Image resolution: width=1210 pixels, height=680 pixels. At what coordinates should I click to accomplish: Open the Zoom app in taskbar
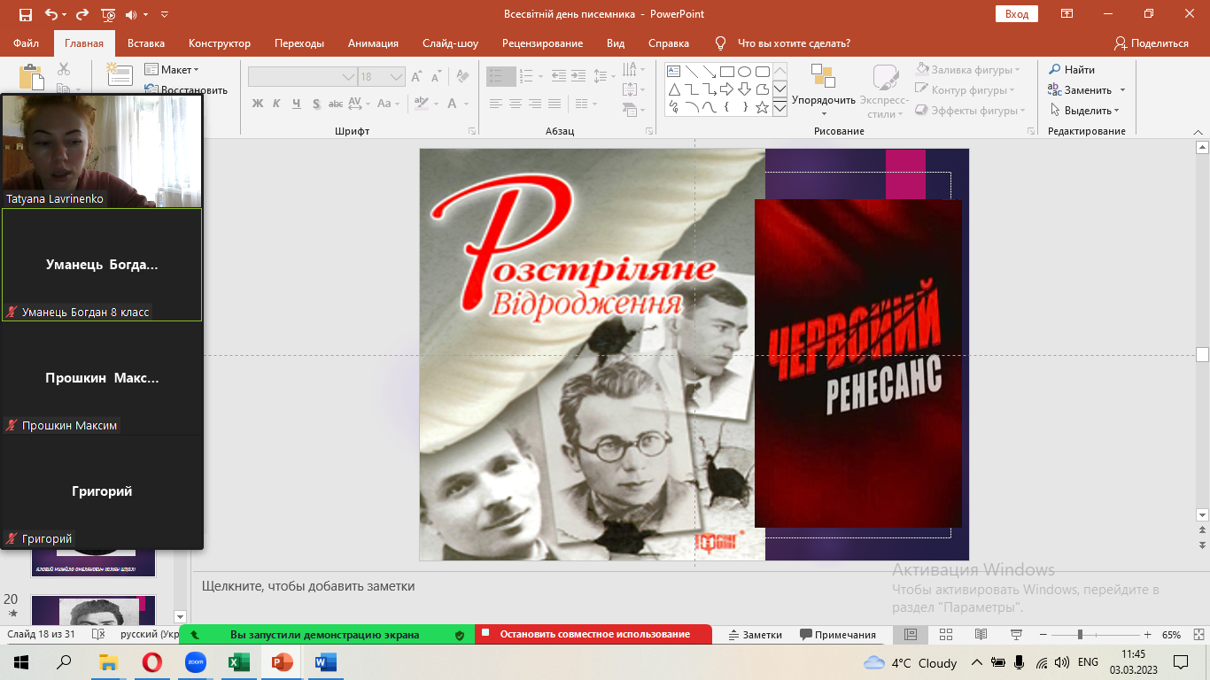(x=195, y=662)
